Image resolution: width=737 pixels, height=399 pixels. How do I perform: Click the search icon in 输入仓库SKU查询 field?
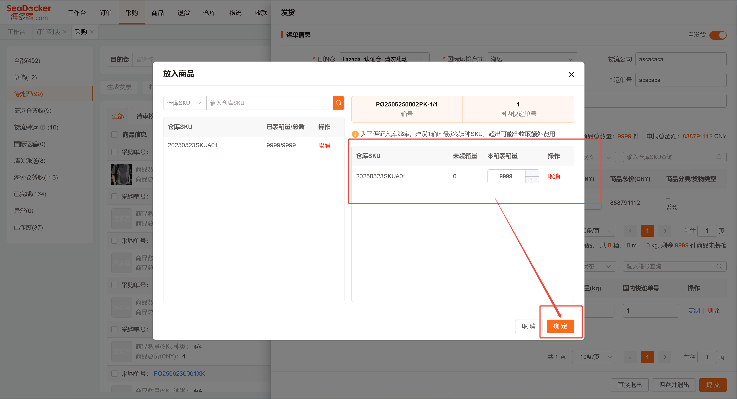point(719,157)
